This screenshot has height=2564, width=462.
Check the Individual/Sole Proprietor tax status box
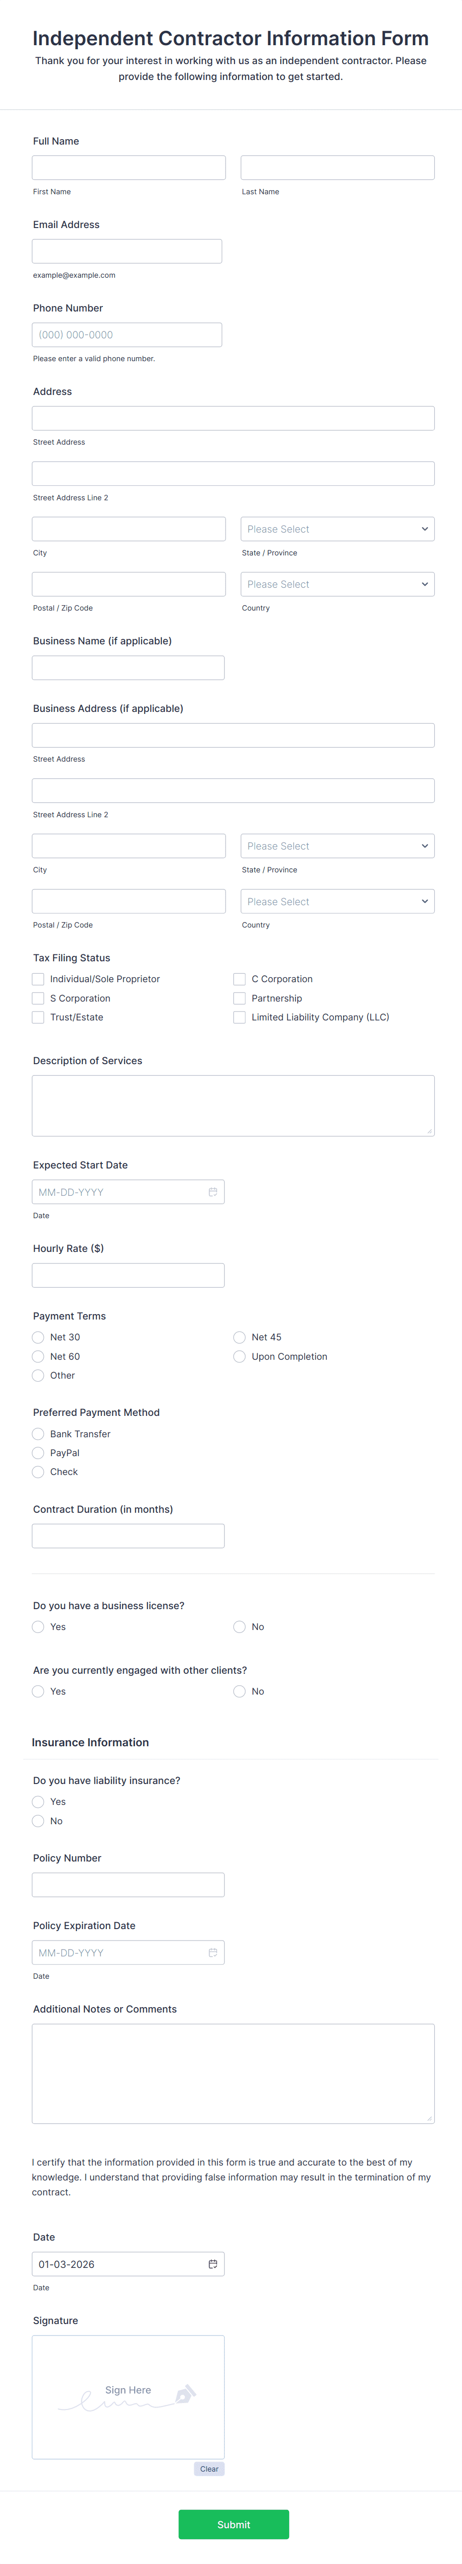(37, 978)
